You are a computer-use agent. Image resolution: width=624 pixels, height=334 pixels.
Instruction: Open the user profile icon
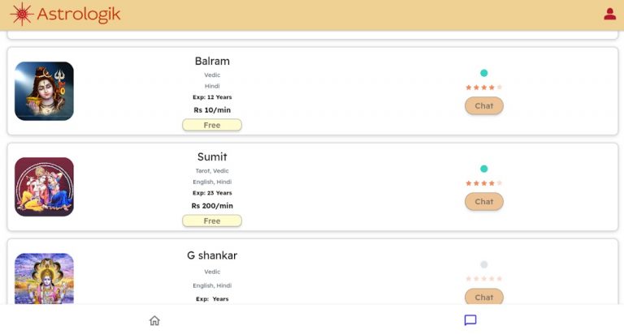pos(609,14)
